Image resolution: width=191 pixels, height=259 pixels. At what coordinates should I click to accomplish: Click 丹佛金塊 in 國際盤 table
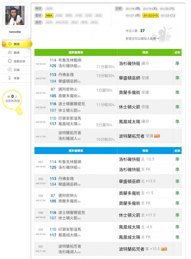coord(66,75)
